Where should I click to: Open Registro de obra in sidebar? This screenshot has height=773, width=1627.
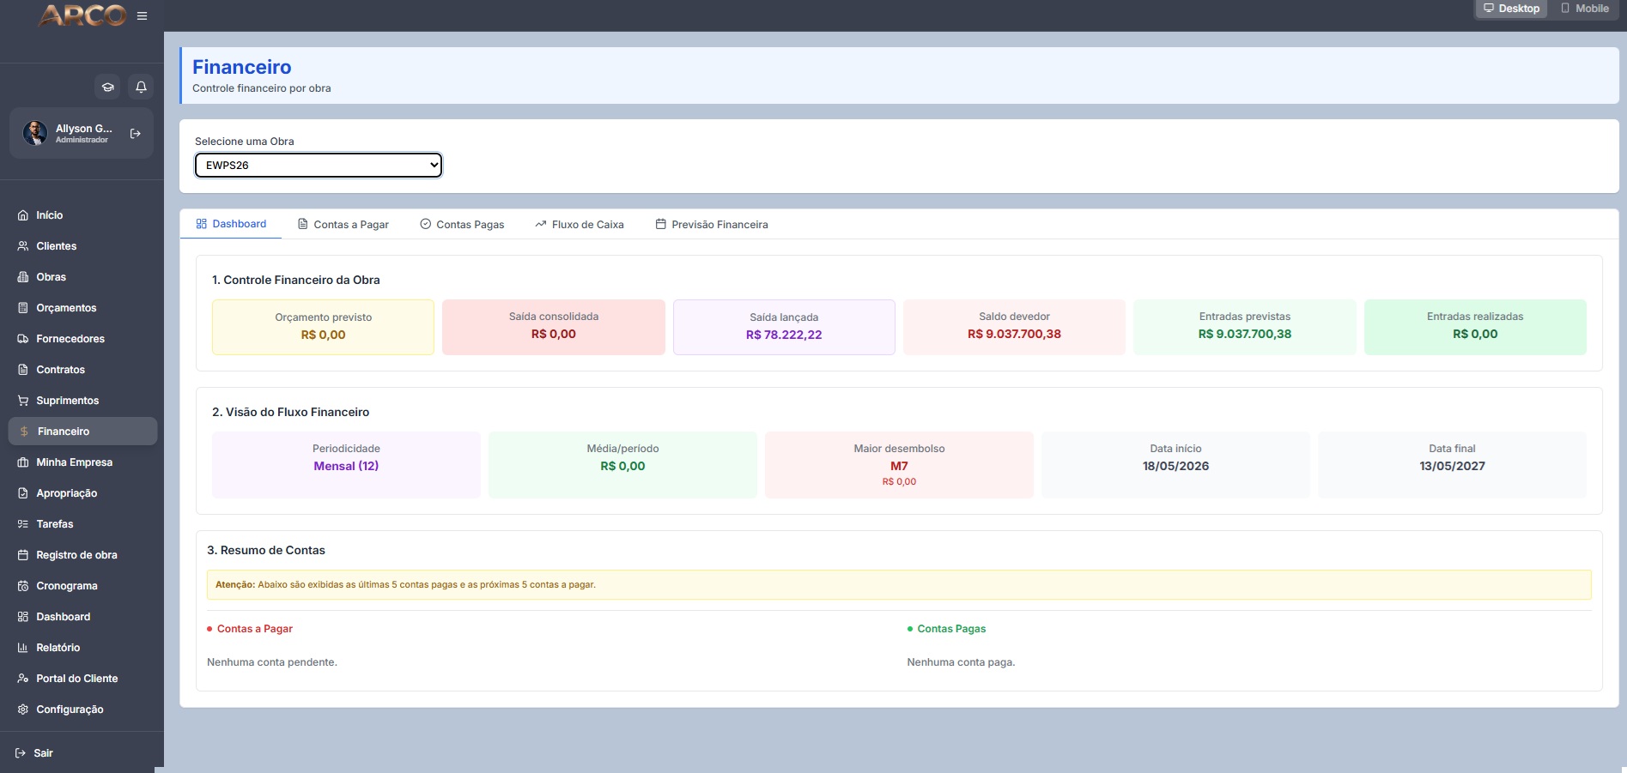tap(82, 555)
